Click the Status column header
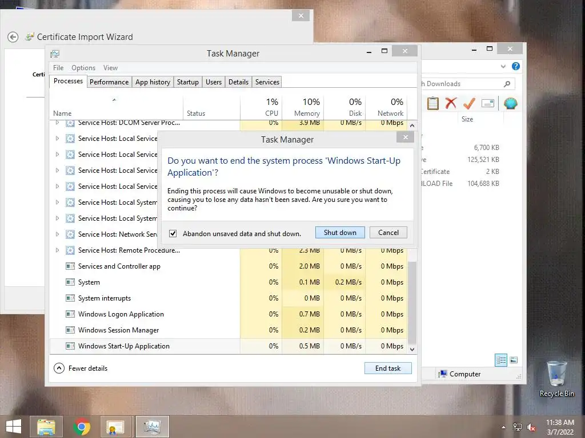585x438 pixels. pyautogui.click(x=211, y=107)
